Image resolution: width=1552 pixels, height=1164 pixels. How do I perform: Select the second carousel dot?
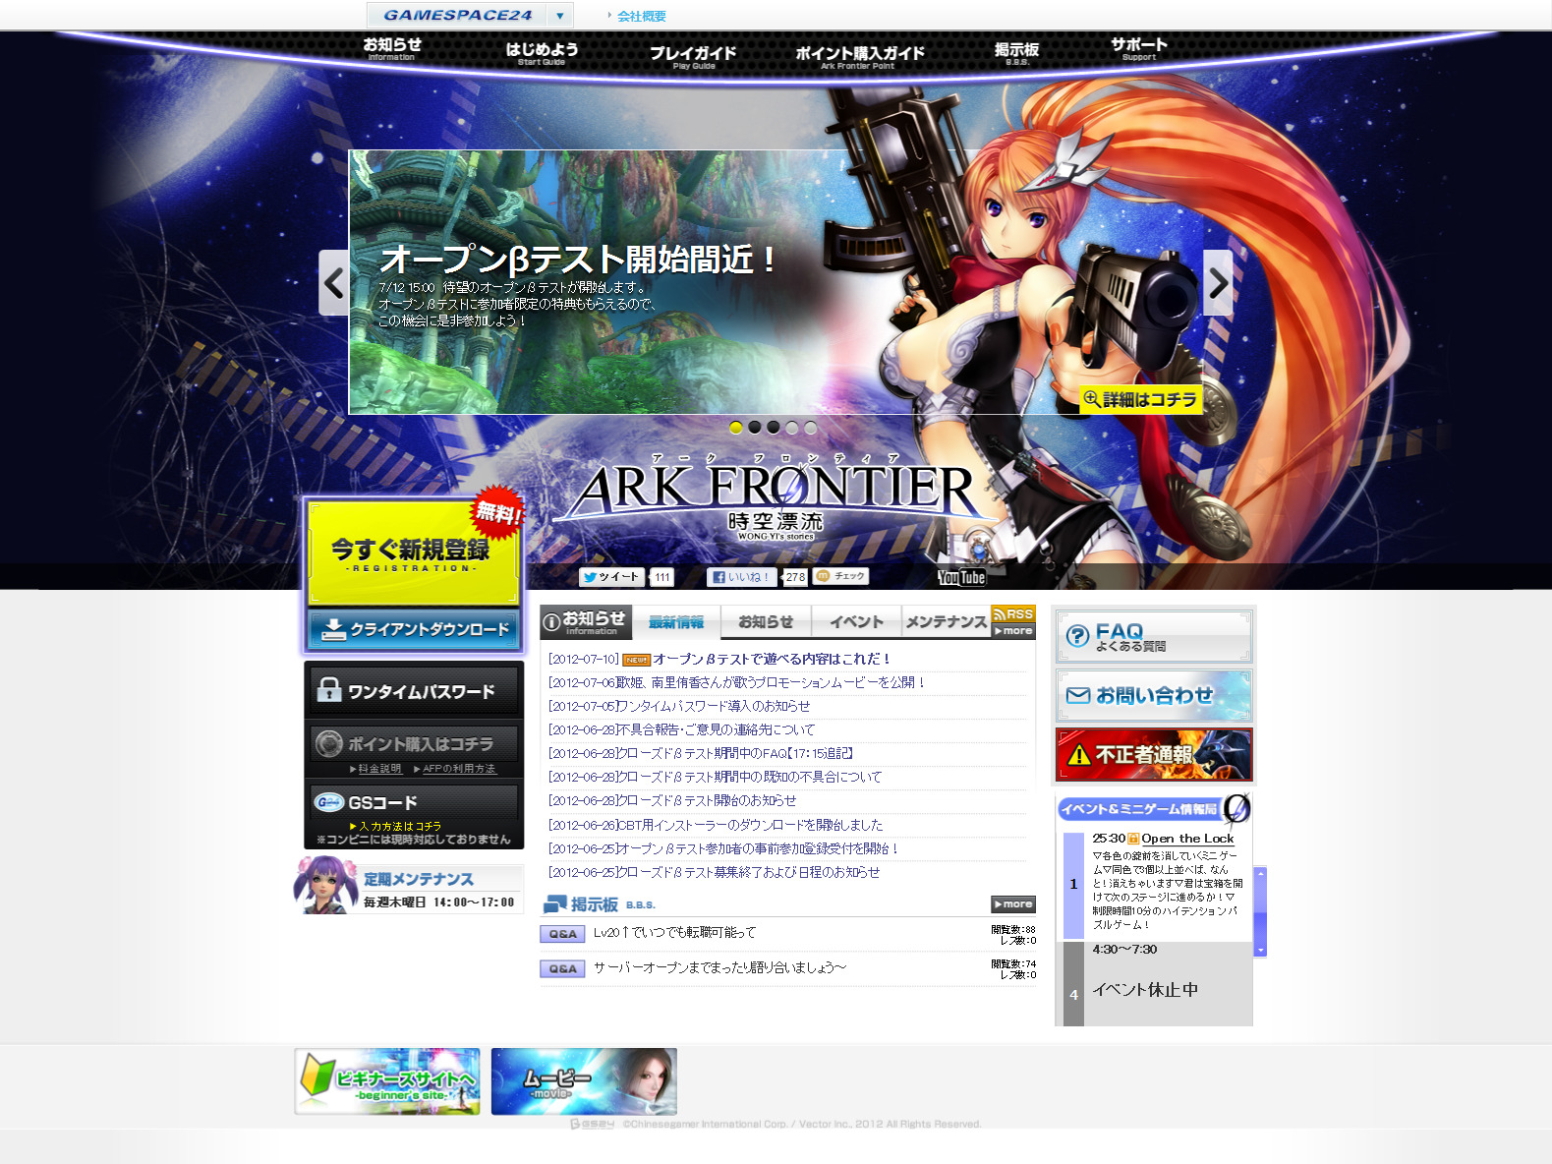(755, 428)
